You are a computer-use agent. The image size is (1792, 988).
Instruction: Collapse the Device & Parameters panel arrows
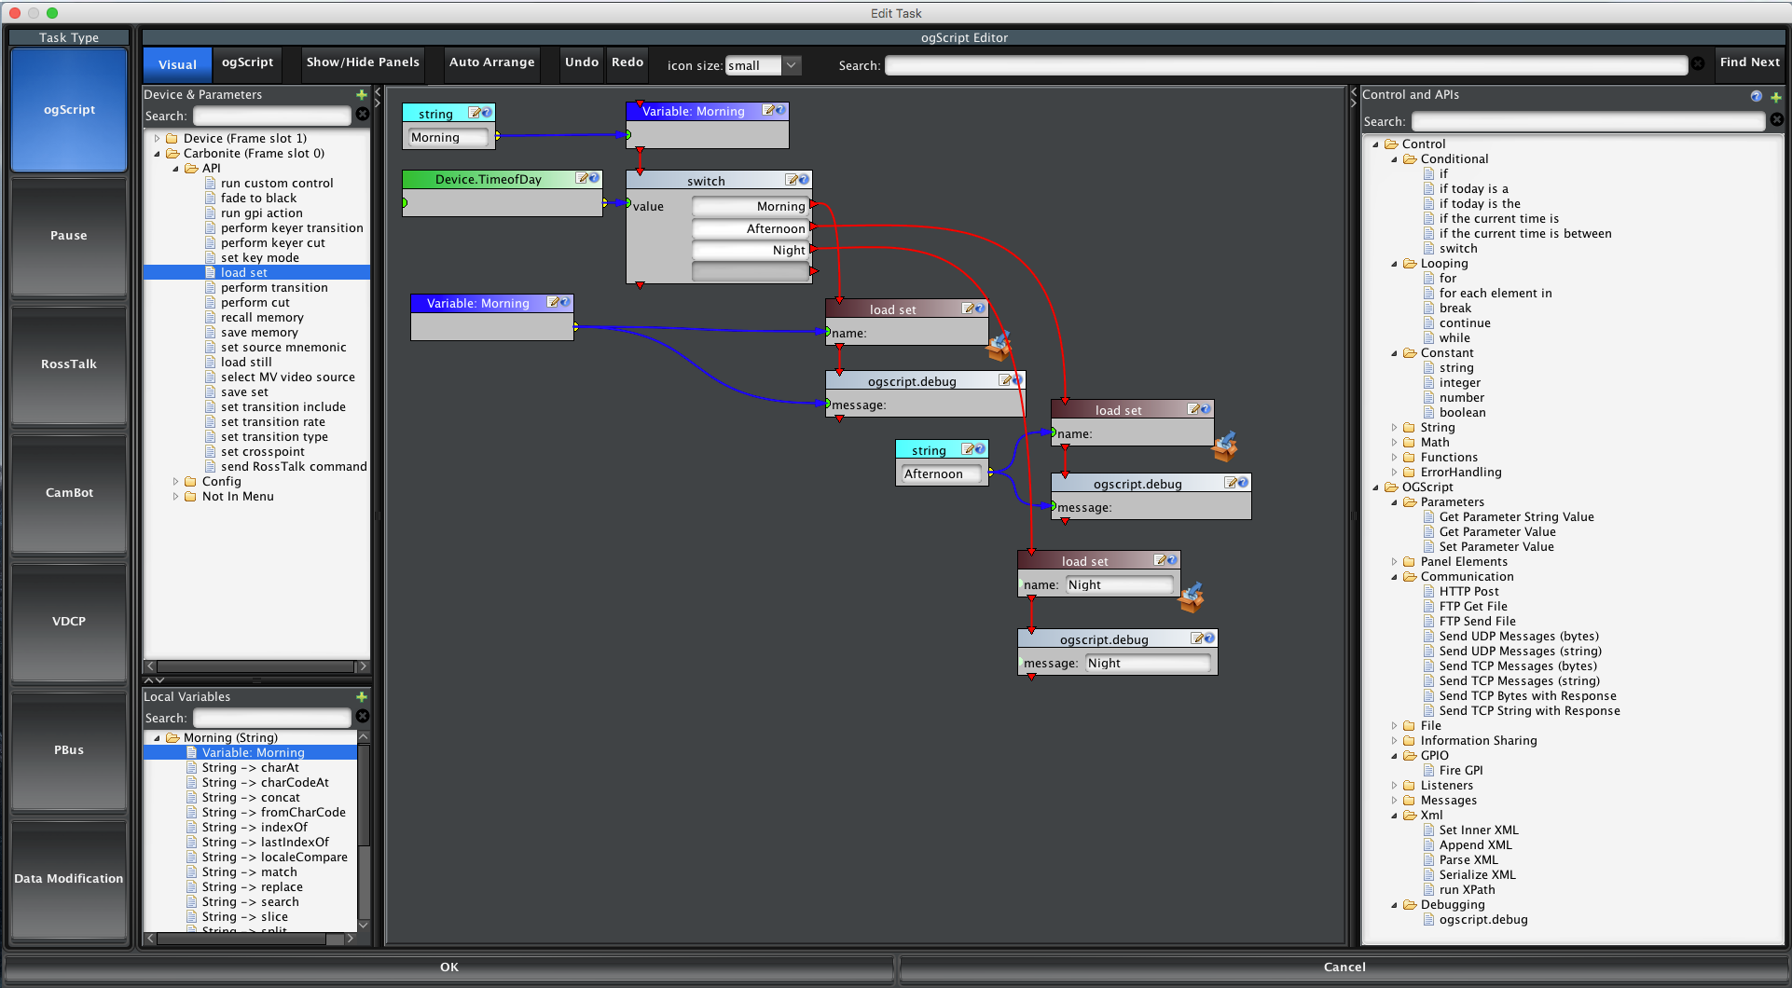tap(378, 96)
